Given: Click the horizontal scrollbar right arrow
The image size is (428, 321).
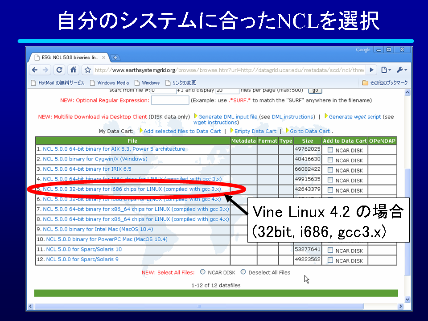Looking at the screenshot, I should (x=401, y=306).
